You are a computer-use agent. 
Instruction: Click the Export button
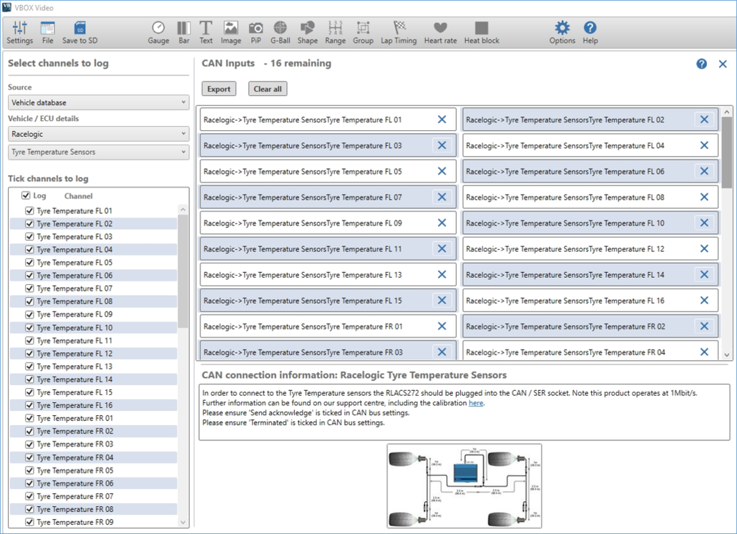point(219,89)
